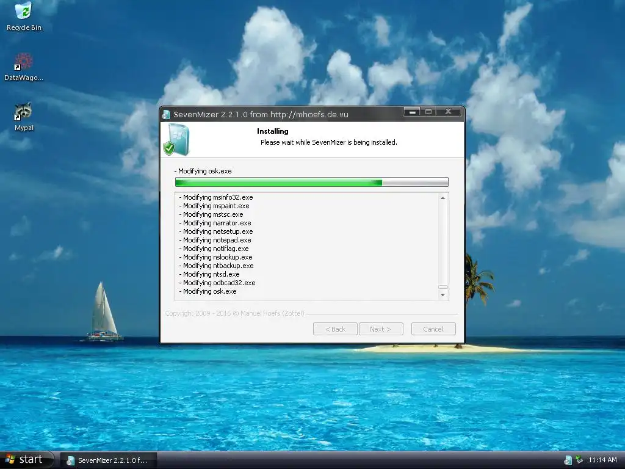Screen dimensions: 625x469
Task: Select the 'Modifying notepad.exe' log line
Action: [215, 240]
